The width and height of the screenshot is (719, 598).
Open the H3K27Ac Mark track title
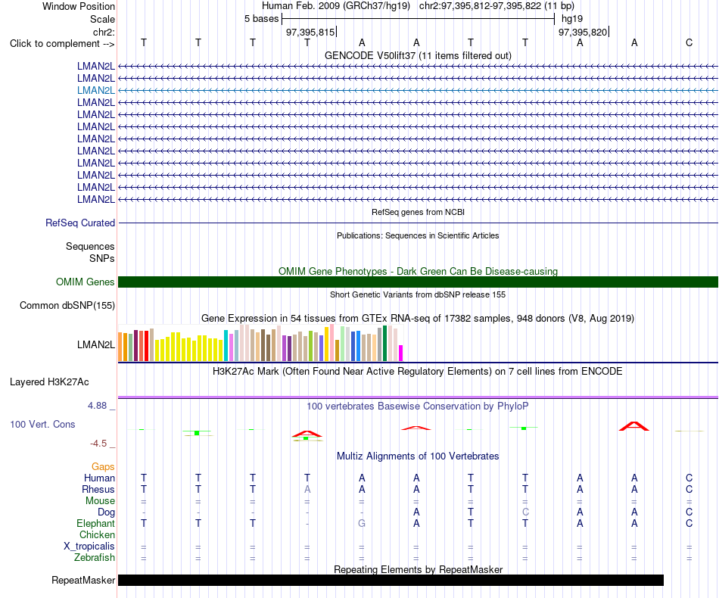(x=418, y=372)
